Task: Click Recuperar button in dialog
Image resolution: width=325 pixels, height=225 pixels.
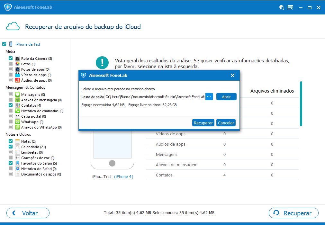Action: point(203,123)
